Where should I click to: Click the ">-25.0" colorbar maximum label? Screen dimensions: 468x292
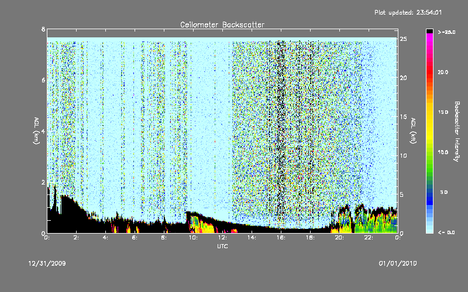pos(446,32)
